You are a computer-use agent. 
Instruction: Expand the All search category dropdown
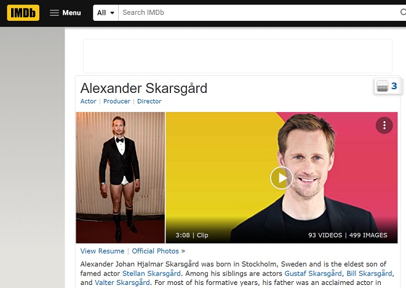[106, 13]
